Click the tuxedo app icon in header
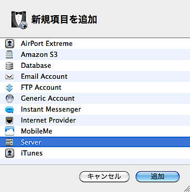190x192 pixels. [x=19, y=20]
